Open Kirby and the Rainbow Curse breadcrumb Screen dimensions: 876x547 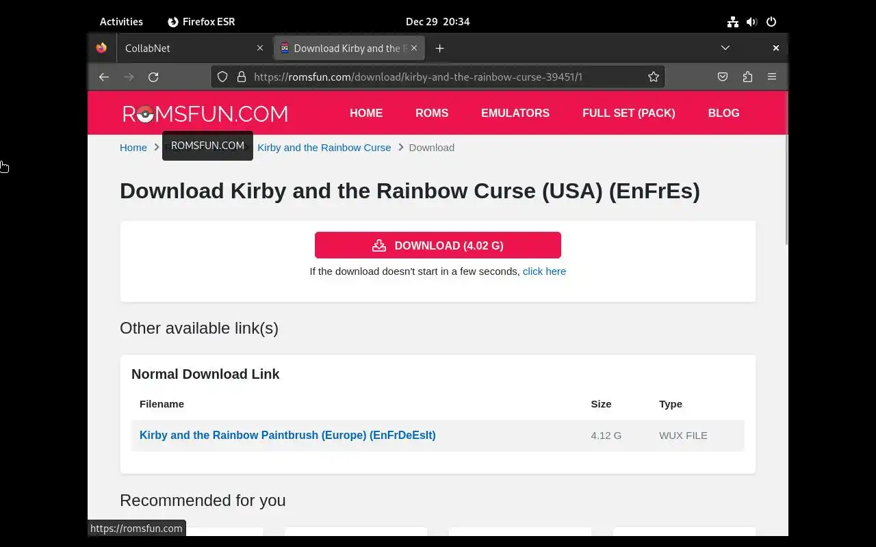pos(324,148)
